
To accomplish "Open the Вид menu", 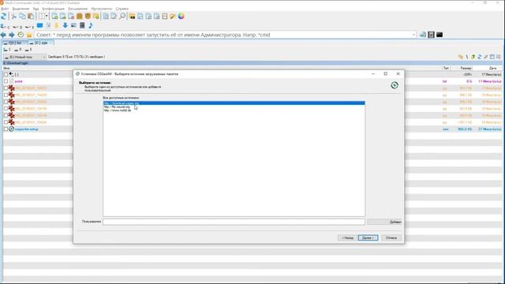I will [x=36, y=9].
